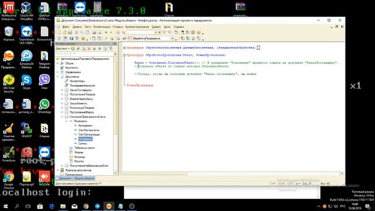Screen dimensions: 375x211
Task: Click the red Delete X icon in tree panel
Action: pos(89,49)
